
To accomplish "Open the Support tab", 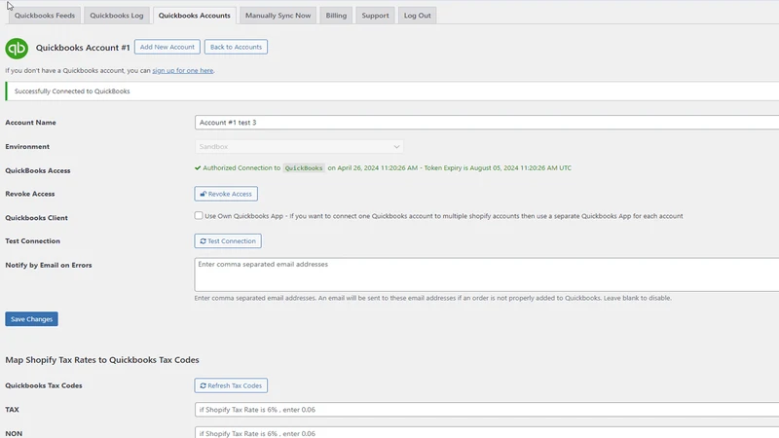I will (x=375, y=16).
